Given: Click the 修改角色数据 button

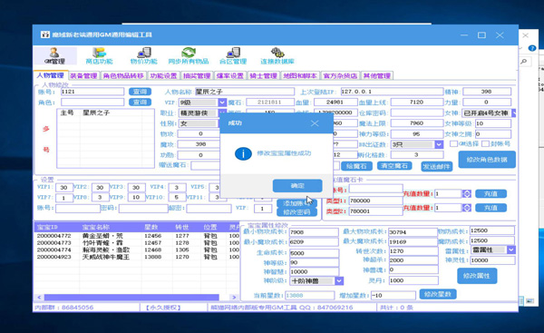Looking at the screenshot, I should (x=487, y=160).
